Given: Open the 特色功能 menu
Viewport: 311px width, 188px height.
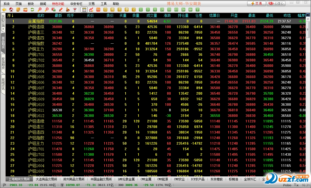Looking at the screenshot, I should click(x=58, y=4).
